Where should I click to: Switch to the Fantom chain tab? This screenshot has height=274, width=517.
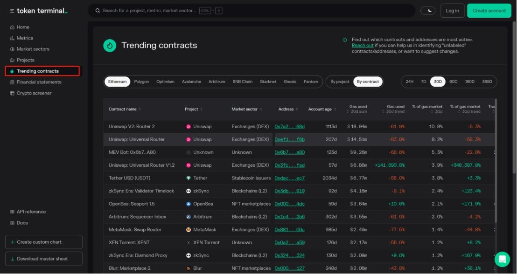pos(311,82)
